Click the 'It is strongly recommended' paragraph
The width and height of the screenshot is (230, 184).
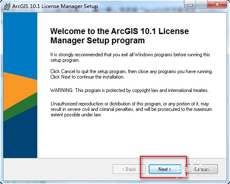coord(130,58)
